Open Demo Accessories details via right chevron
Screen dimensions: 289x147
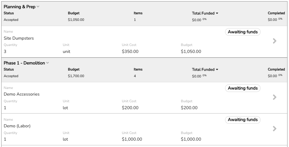point(275,97)
